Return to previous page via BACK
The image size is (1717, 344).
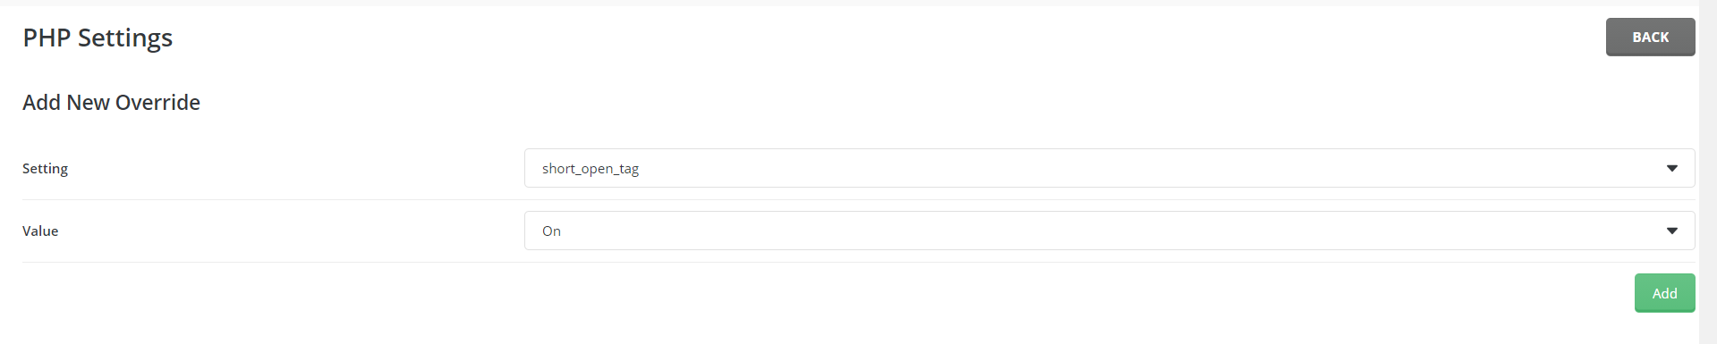pyautogui.click(x=1650, y=37)
